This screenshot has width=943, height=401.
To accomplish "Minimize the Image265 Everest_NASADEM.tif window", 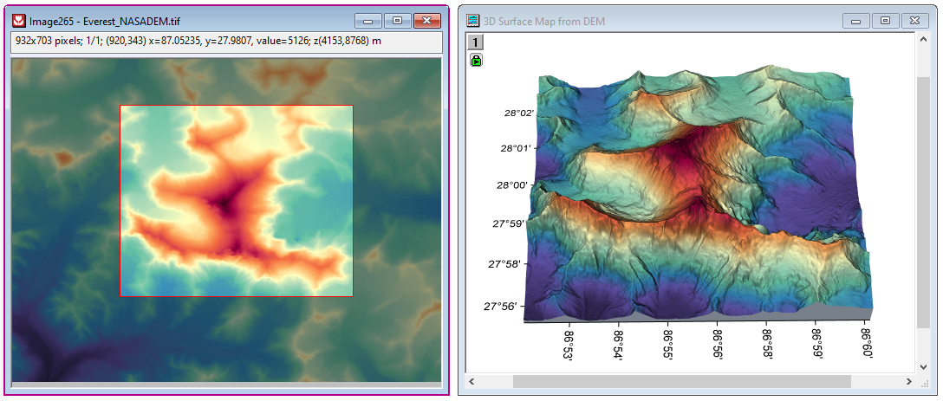I will pyautogui.click(x=368, y=20).
